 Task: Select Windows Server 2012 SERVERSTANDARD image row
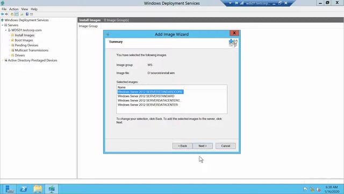(146, 96)
